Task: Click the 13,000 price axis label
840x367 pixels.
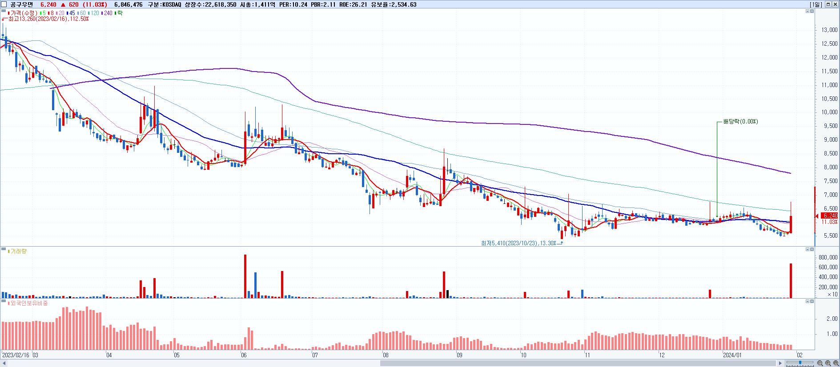Action: (830, 30)
